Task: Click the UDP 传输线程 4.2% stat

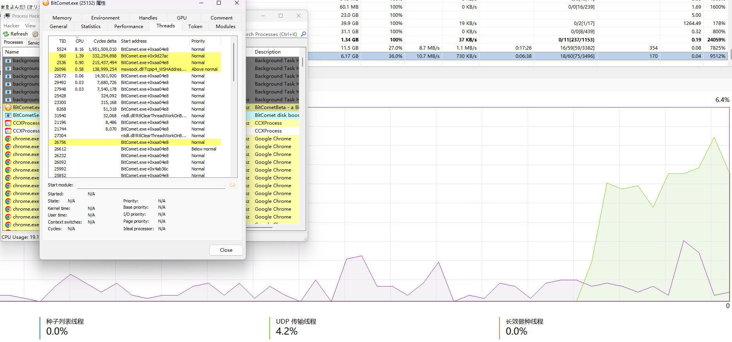Action: click(296, 327)
